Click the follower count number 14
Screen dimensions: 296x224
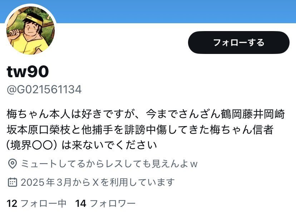pos(81,203)
